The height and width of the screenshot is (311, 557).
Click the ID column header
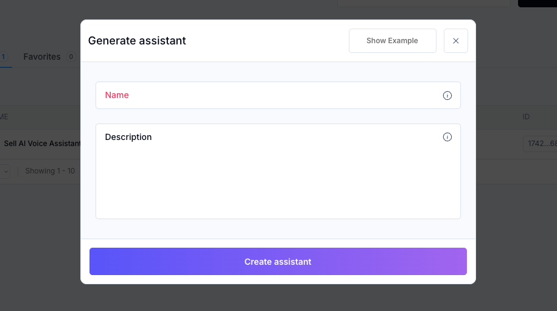pyautogui.click(x=526, y=116)
